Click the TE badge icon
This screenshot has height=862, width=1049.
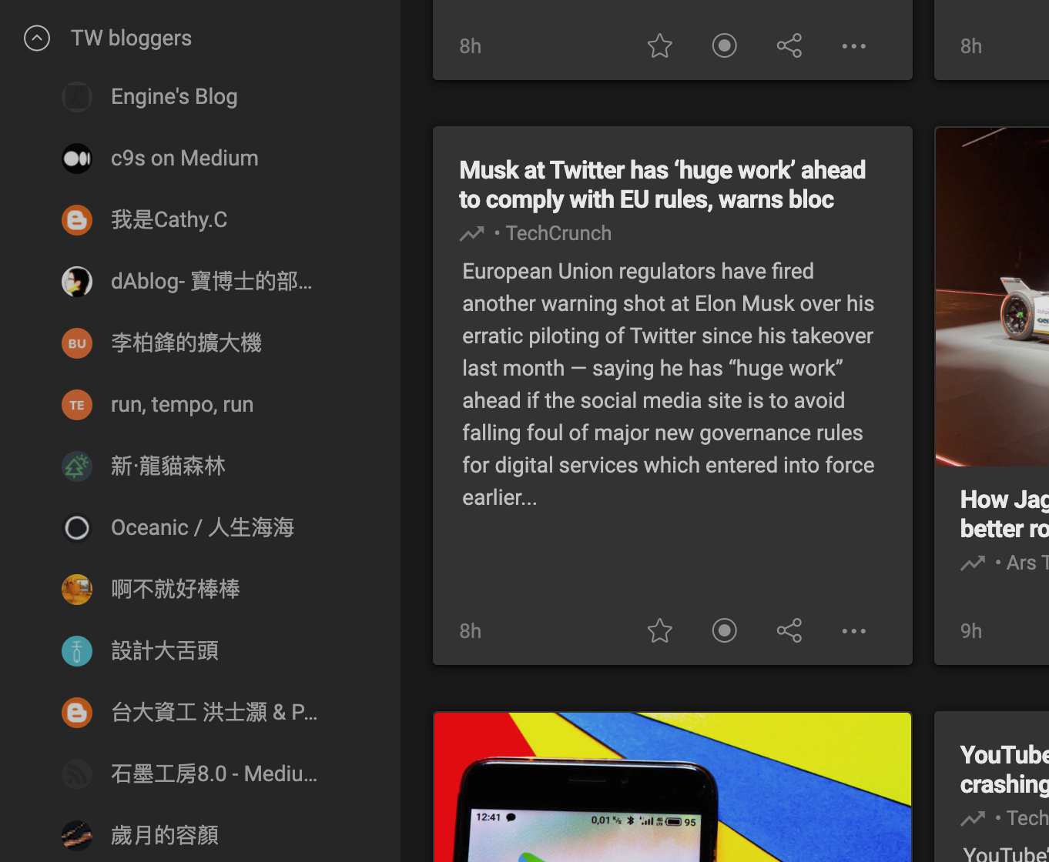coord(77,405)
